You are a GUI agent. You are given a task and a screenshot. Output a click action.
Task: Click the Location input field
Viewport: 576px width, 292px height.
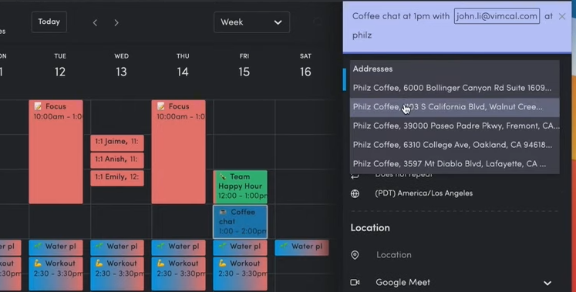coord(467,255)
